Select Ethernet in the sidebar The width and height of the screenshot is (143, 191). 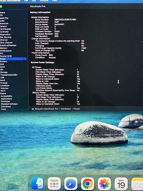[x=4, y=40]
